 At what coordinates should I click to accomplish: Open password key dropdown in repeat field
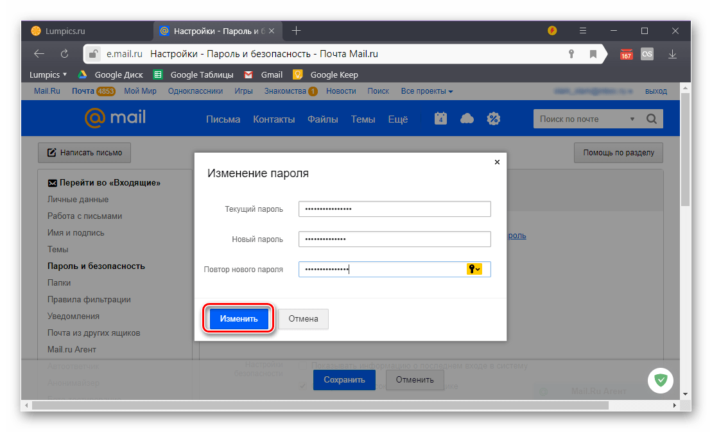click(x=474, y=269)
